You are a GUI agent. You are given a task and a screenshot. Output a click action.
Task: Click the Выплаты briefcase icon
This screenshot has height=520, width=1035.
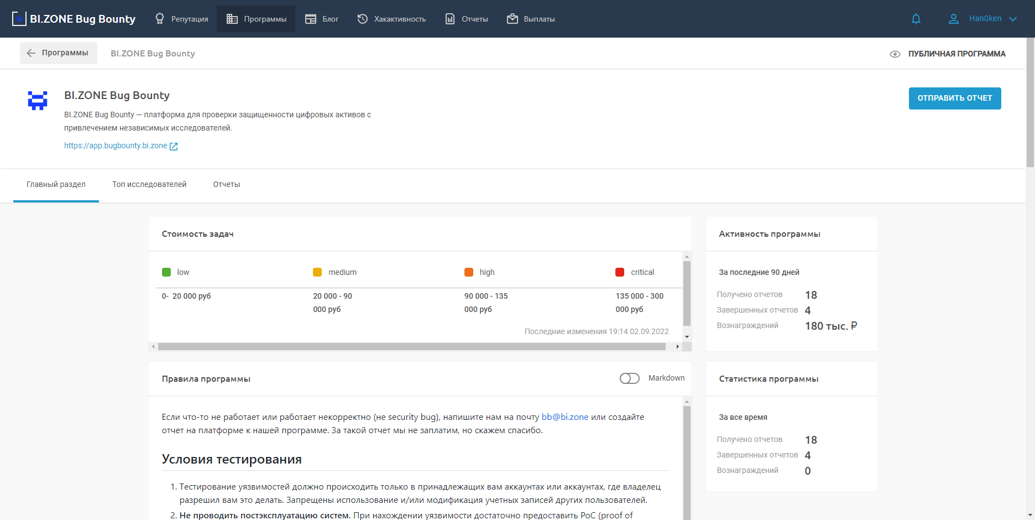[x=513, y=19]
